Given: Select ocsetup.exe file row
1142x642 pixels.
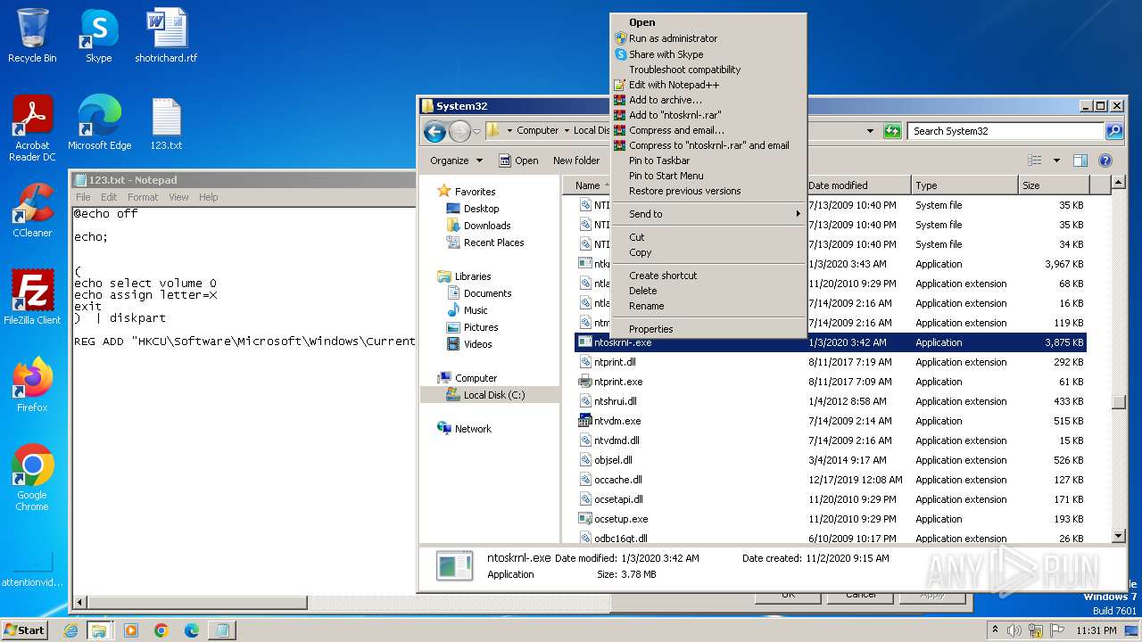Looking at the screenshot, I should pos(831,519).
